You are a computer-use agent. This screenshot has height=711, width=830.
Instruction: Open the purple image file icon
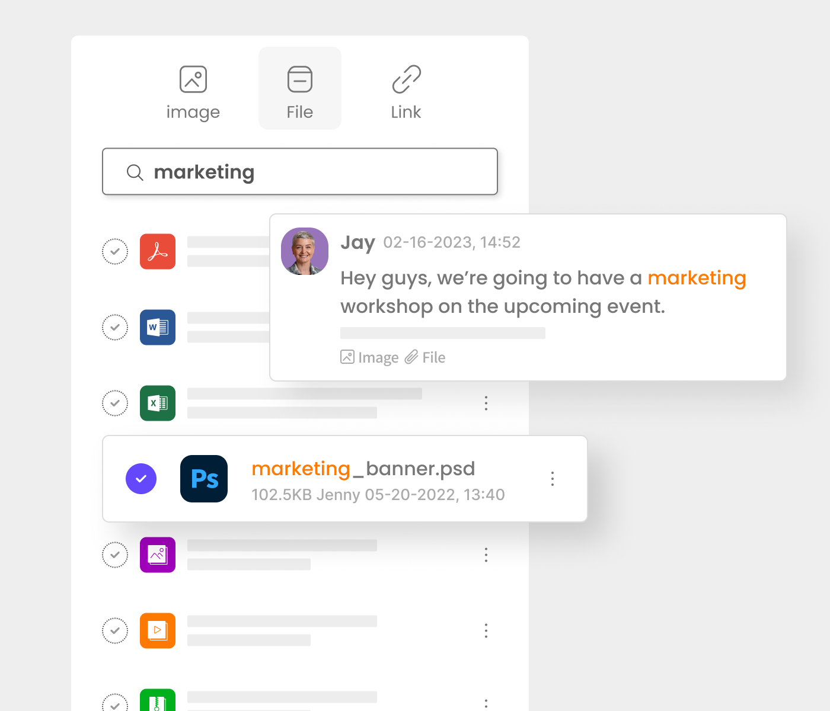coord(158,555)
